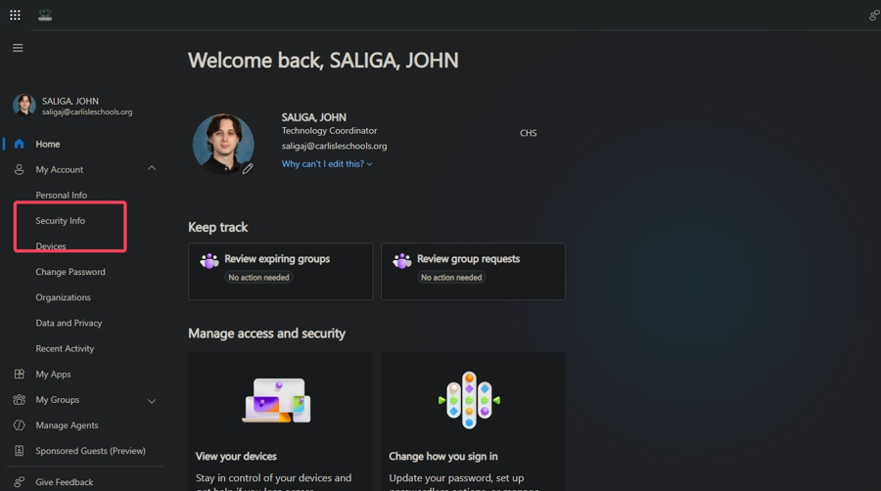Click the Welcome back, SALIGA, JOHN heading

point(323,61)
